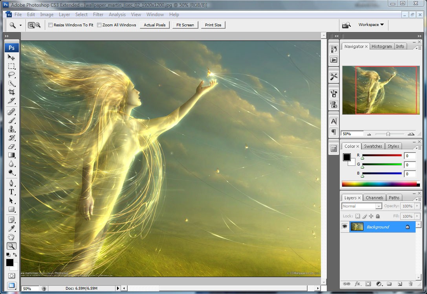This screenshot has width=427, height=294.
Task: Click the Fit Screen button
Action: coord(185,25)
